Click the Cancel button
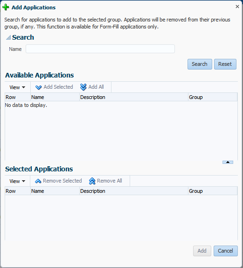 click(225, 251)
